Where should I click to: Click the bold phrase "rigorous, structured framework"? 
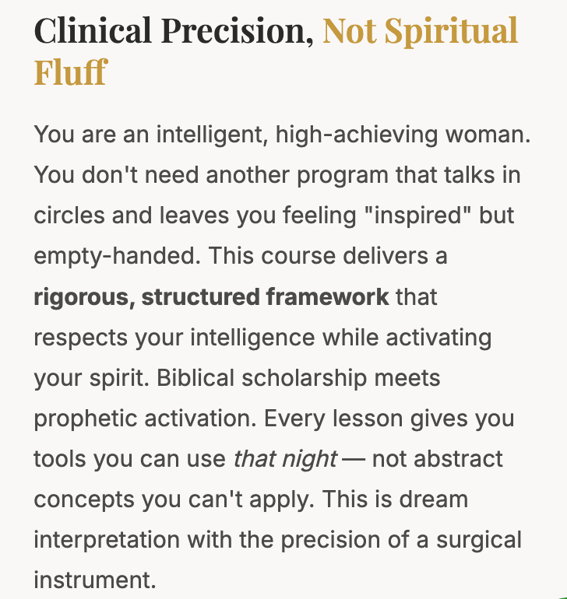211,297
